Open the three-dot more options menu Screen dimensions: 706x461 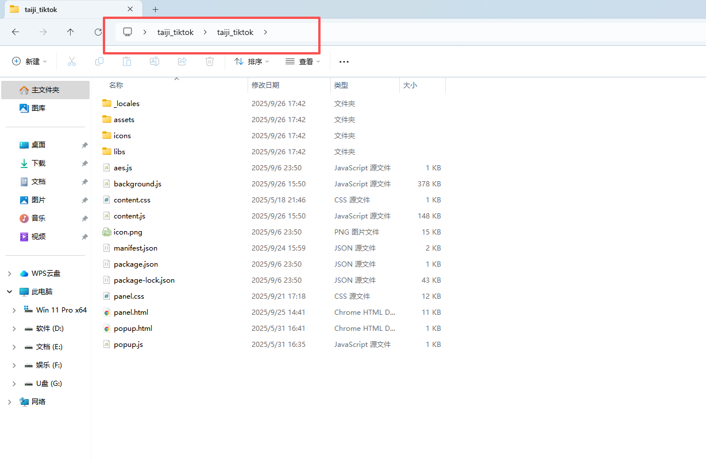(x=344, y=61)
